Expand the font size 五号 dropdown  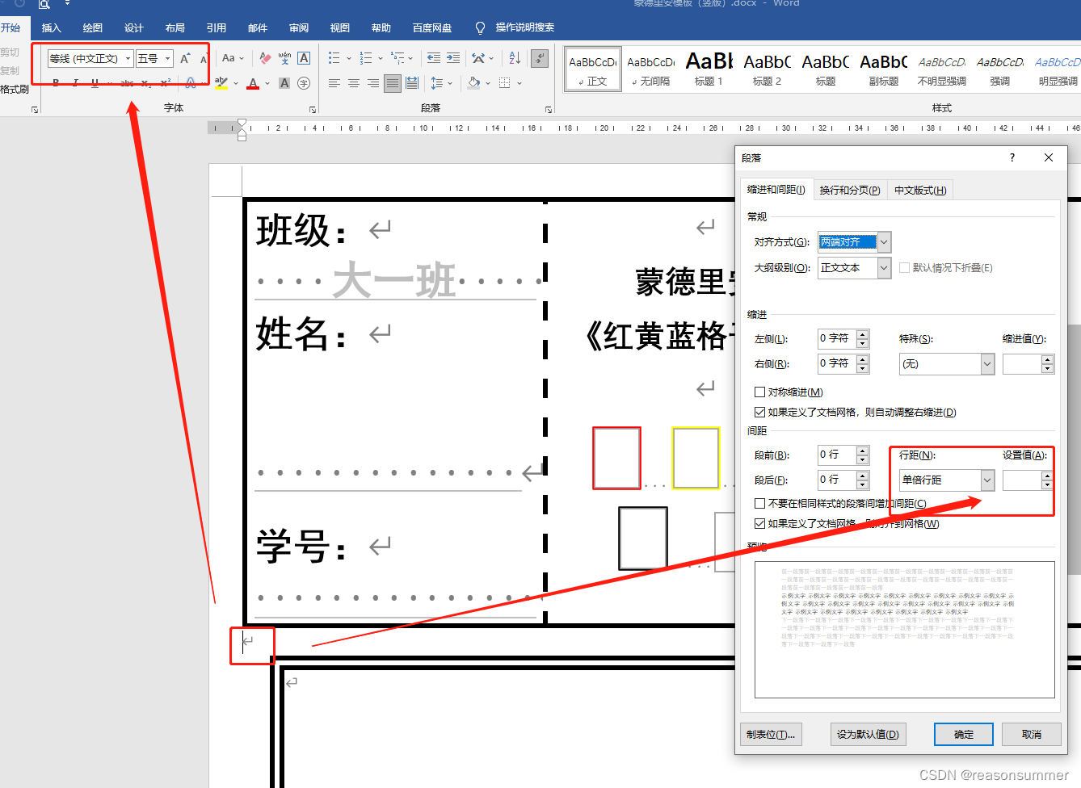(167, 59)
